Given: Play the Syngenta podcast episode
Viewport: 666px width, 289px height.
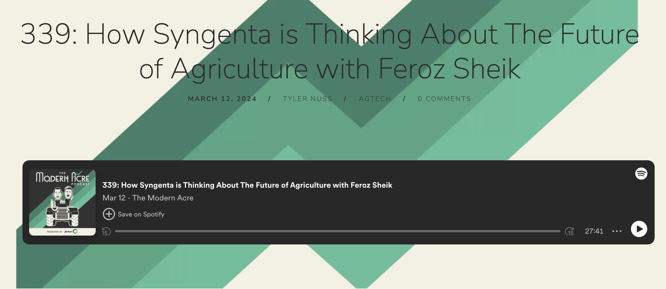Looking at the screenshot, I should click(639, 229).
